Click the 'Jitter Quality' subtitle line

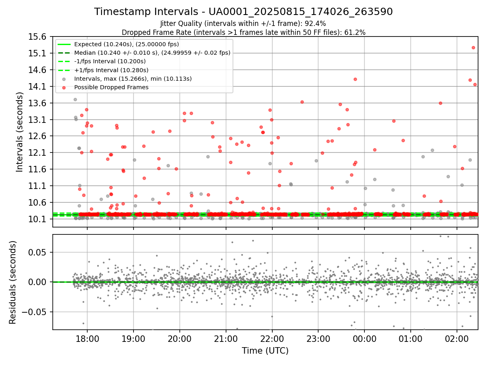243,24
